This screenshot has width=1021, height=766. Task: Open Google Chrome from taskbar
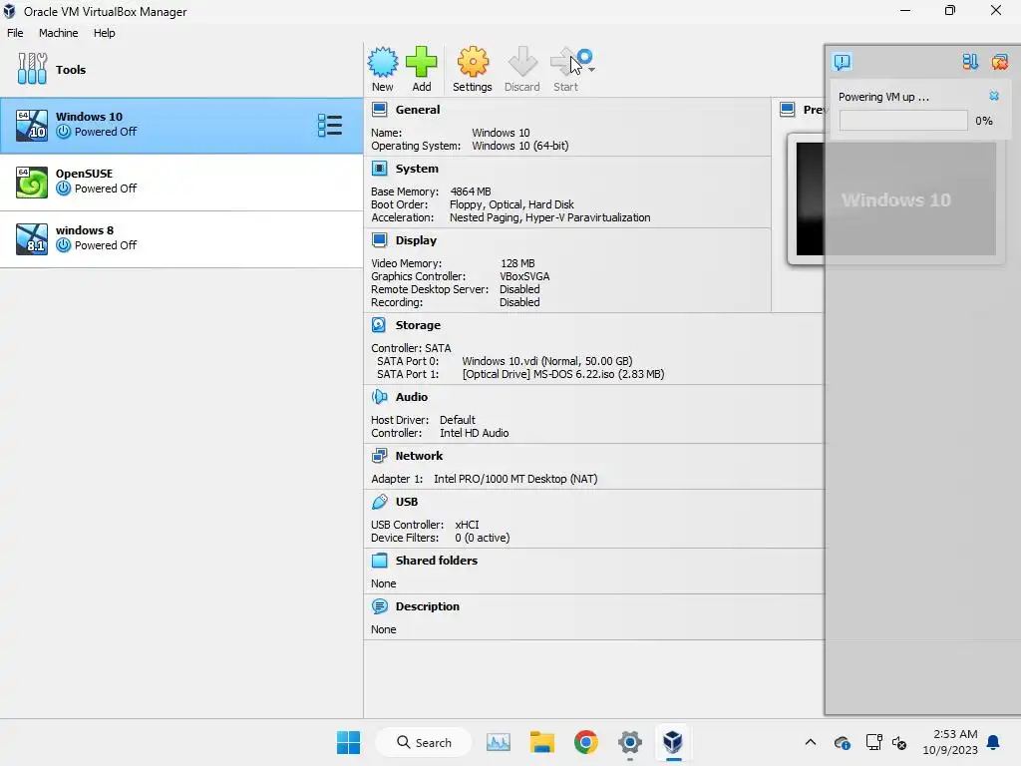[x=586, y=742]
